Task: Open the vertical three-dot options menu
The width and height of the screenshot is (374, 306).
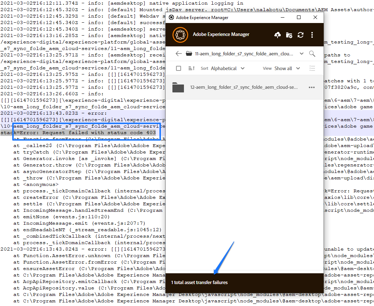Action: tap(312, 35)
